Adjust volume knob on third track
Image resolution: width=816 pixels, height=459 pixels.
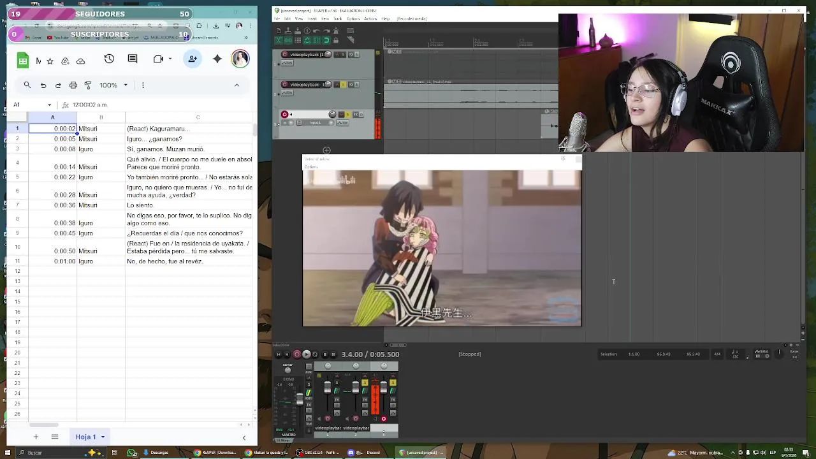click(332, 115)
